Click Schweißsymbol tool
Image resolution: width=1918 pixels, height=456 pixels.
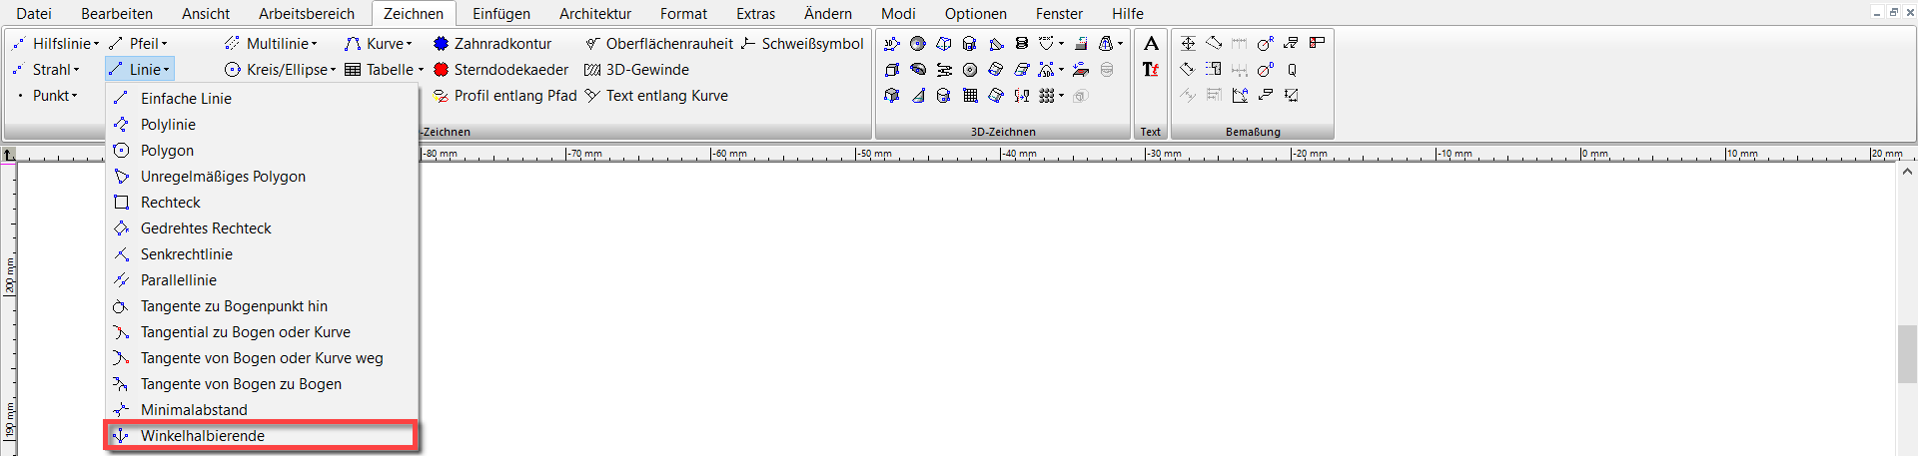pos(802,44)
